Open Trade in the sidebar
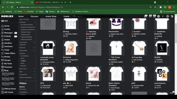This screenshot has width=177, height=99. (5, 50)
